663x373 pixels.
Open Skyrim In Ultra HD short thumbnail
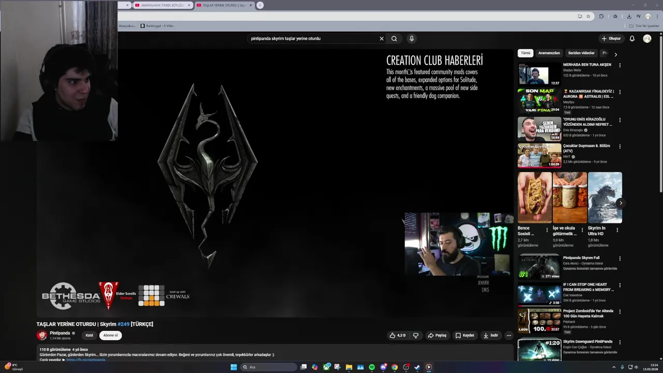coord(605,197)
